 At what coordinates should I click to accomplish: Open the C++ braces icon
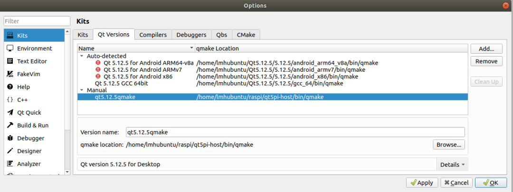[9, 100]
